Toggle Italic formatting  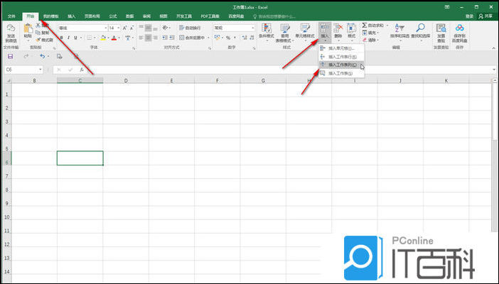[68, 38]
